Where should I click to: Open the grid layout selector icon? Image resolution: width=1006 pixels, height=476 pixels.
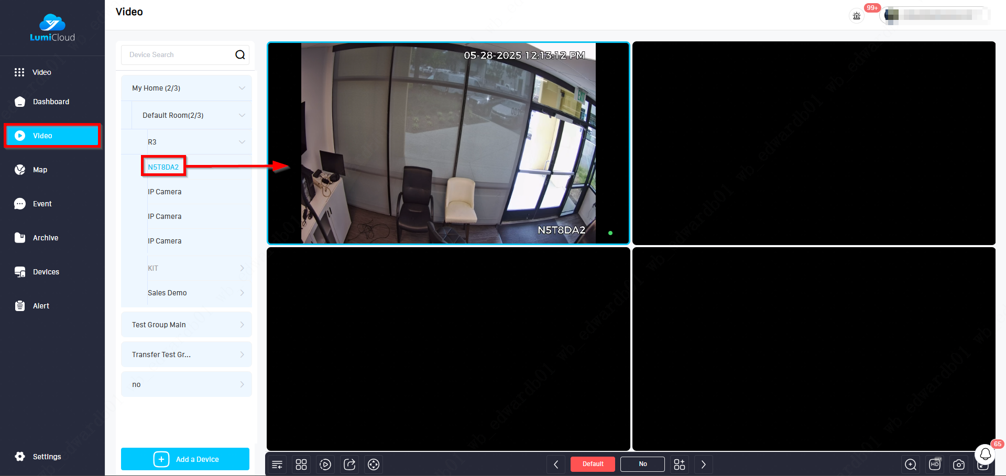coord(301,464)
